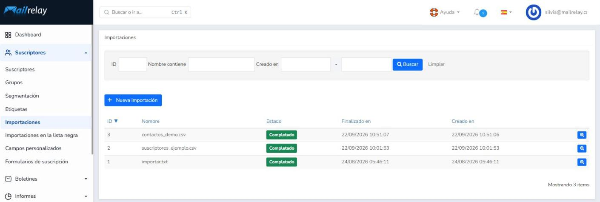View details of contactos_demo.csv import
Screen dimensions: 600x202
582,135
